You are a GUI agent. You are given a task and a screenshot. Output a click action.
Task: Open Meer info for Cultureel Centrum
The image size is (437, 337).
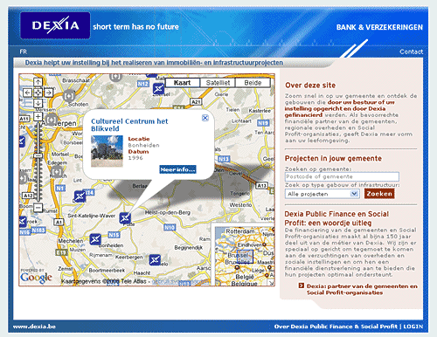coord(177,169)
